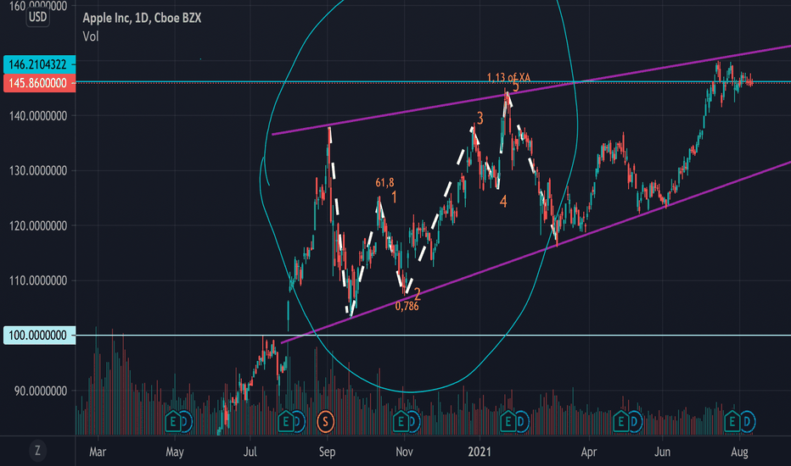Select the 100.0000000 price line label
Image resolution: width=791 pixels, height=466 pixels.
tap(39, 336)
